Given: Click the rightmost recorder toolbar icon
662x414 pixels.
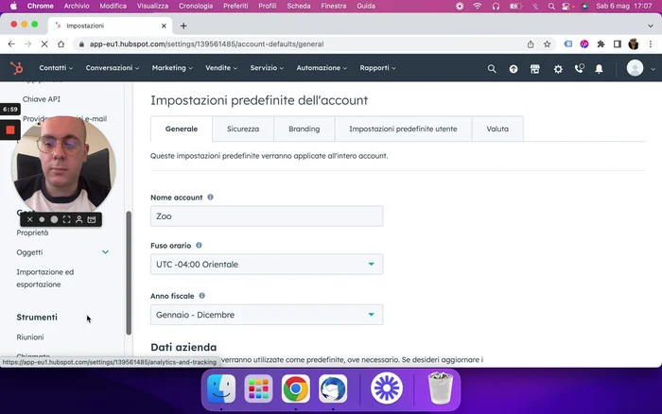Looking at the screenshot, I should pos(92,219).
